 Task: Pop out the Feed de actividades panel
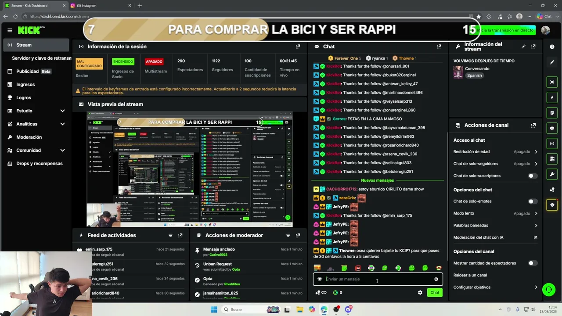(x=180, y=235)
